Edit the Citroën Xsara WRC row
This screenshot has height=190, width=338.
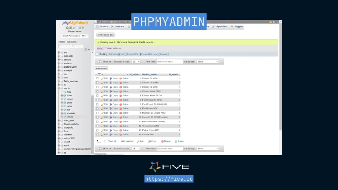[104, 91]
